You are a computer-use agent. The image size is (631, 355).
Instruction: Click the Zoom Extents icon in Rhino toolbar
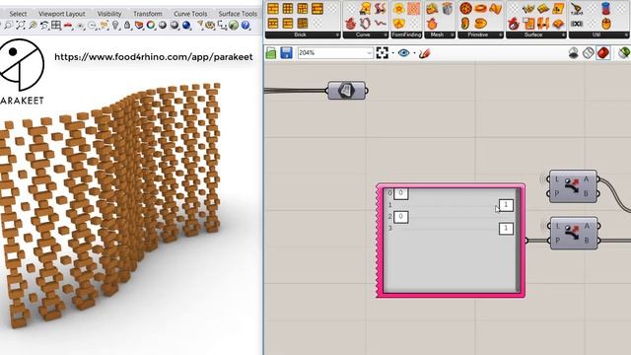click(20, 26)
